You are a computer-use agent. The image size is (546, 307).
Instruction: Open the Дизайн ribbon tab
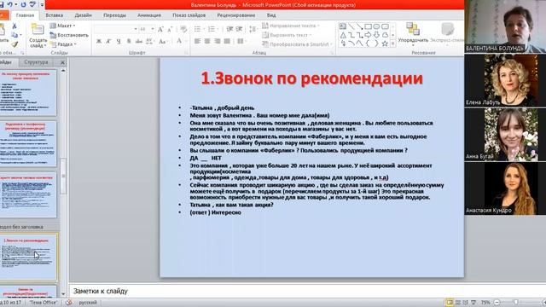83,15
